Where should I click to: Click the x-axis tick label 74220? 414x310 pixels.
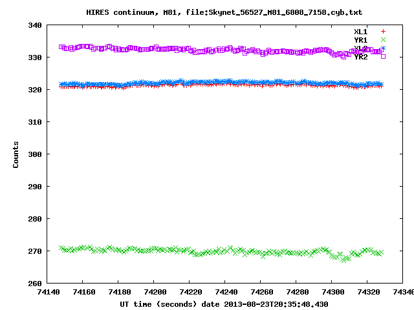click(x=191, y=292)
